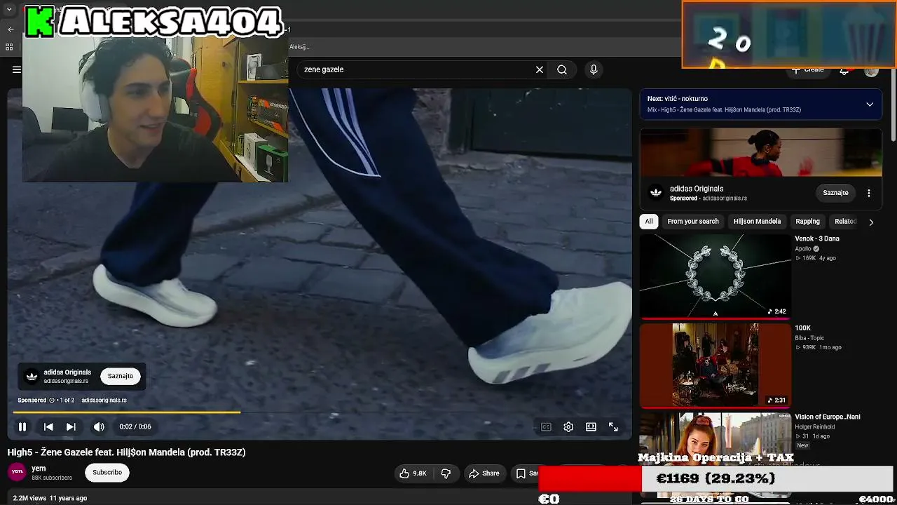Click the High5 - Žene Gazele video title

[126, 452]
